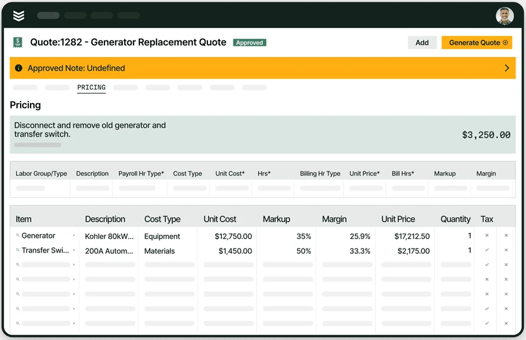Clear the Transfer Switch item using its x icon

click(x=73, y=250)
